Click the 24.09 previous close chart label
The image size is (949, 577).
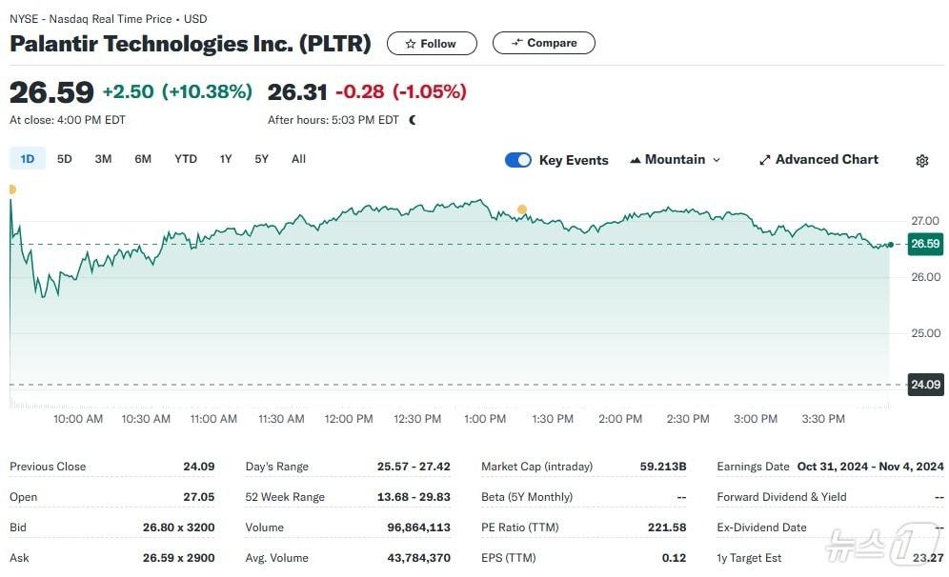925,386
